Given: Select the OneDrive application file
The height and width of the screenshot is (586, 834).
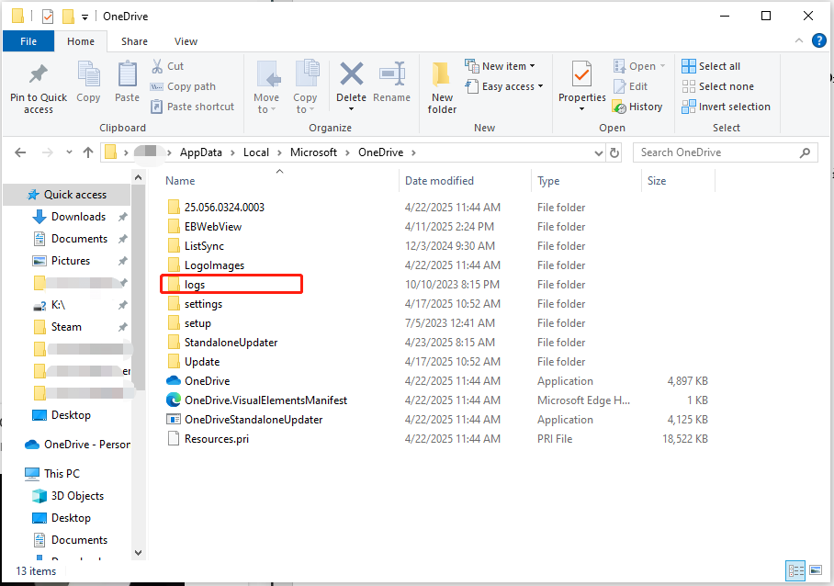Looking at the screenshot, I should coord(207,381).
